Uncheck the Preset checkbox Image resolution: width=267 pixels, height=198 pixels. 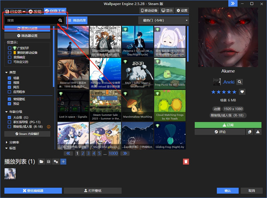9,104
